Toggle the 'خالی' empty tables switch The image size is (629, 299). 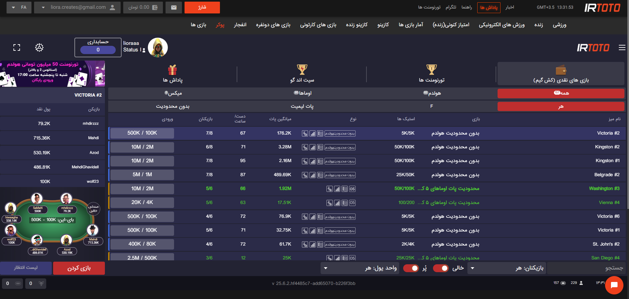[x=441, y=268]
